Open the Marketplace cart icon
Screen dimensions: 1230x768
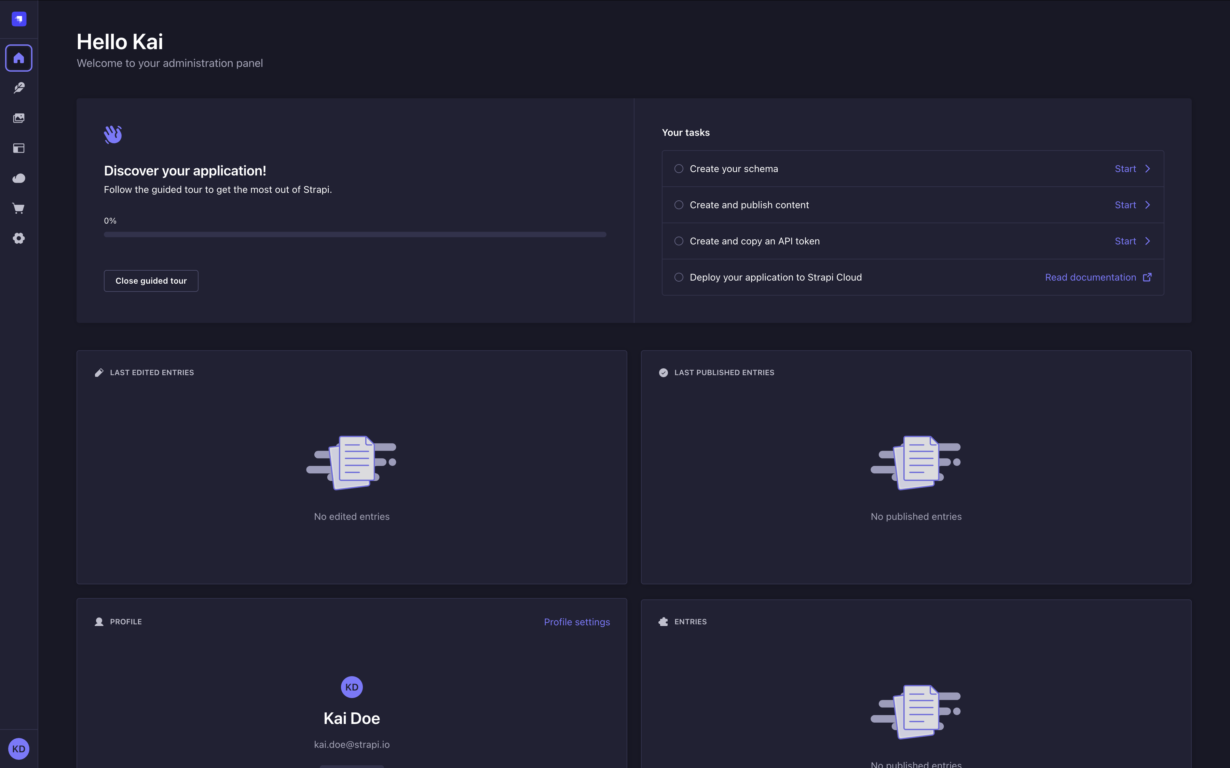[x=19, y=208]
